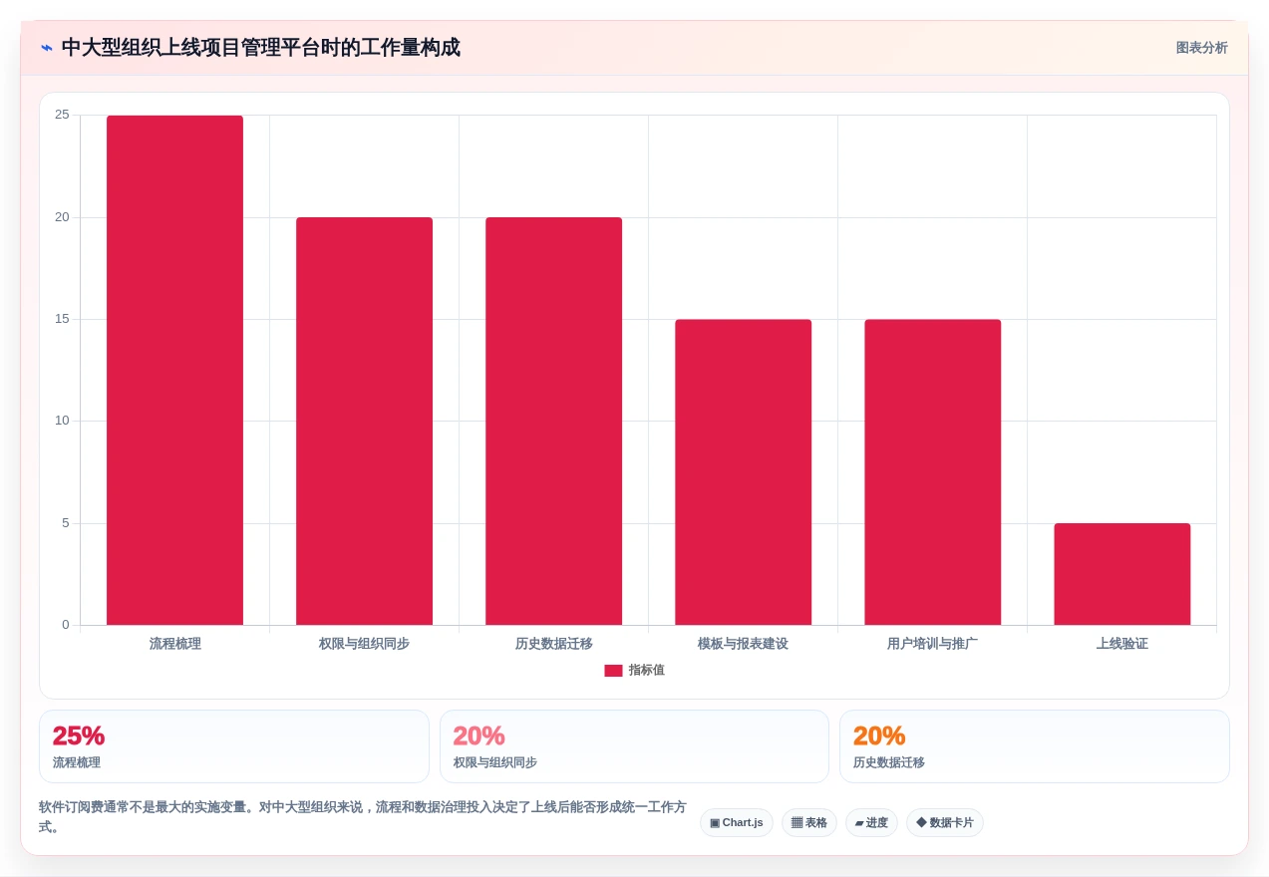Click the y-axis value 15
This screenshot has width=1269, height=877.
pyautogui.click(x=62, y=319)
